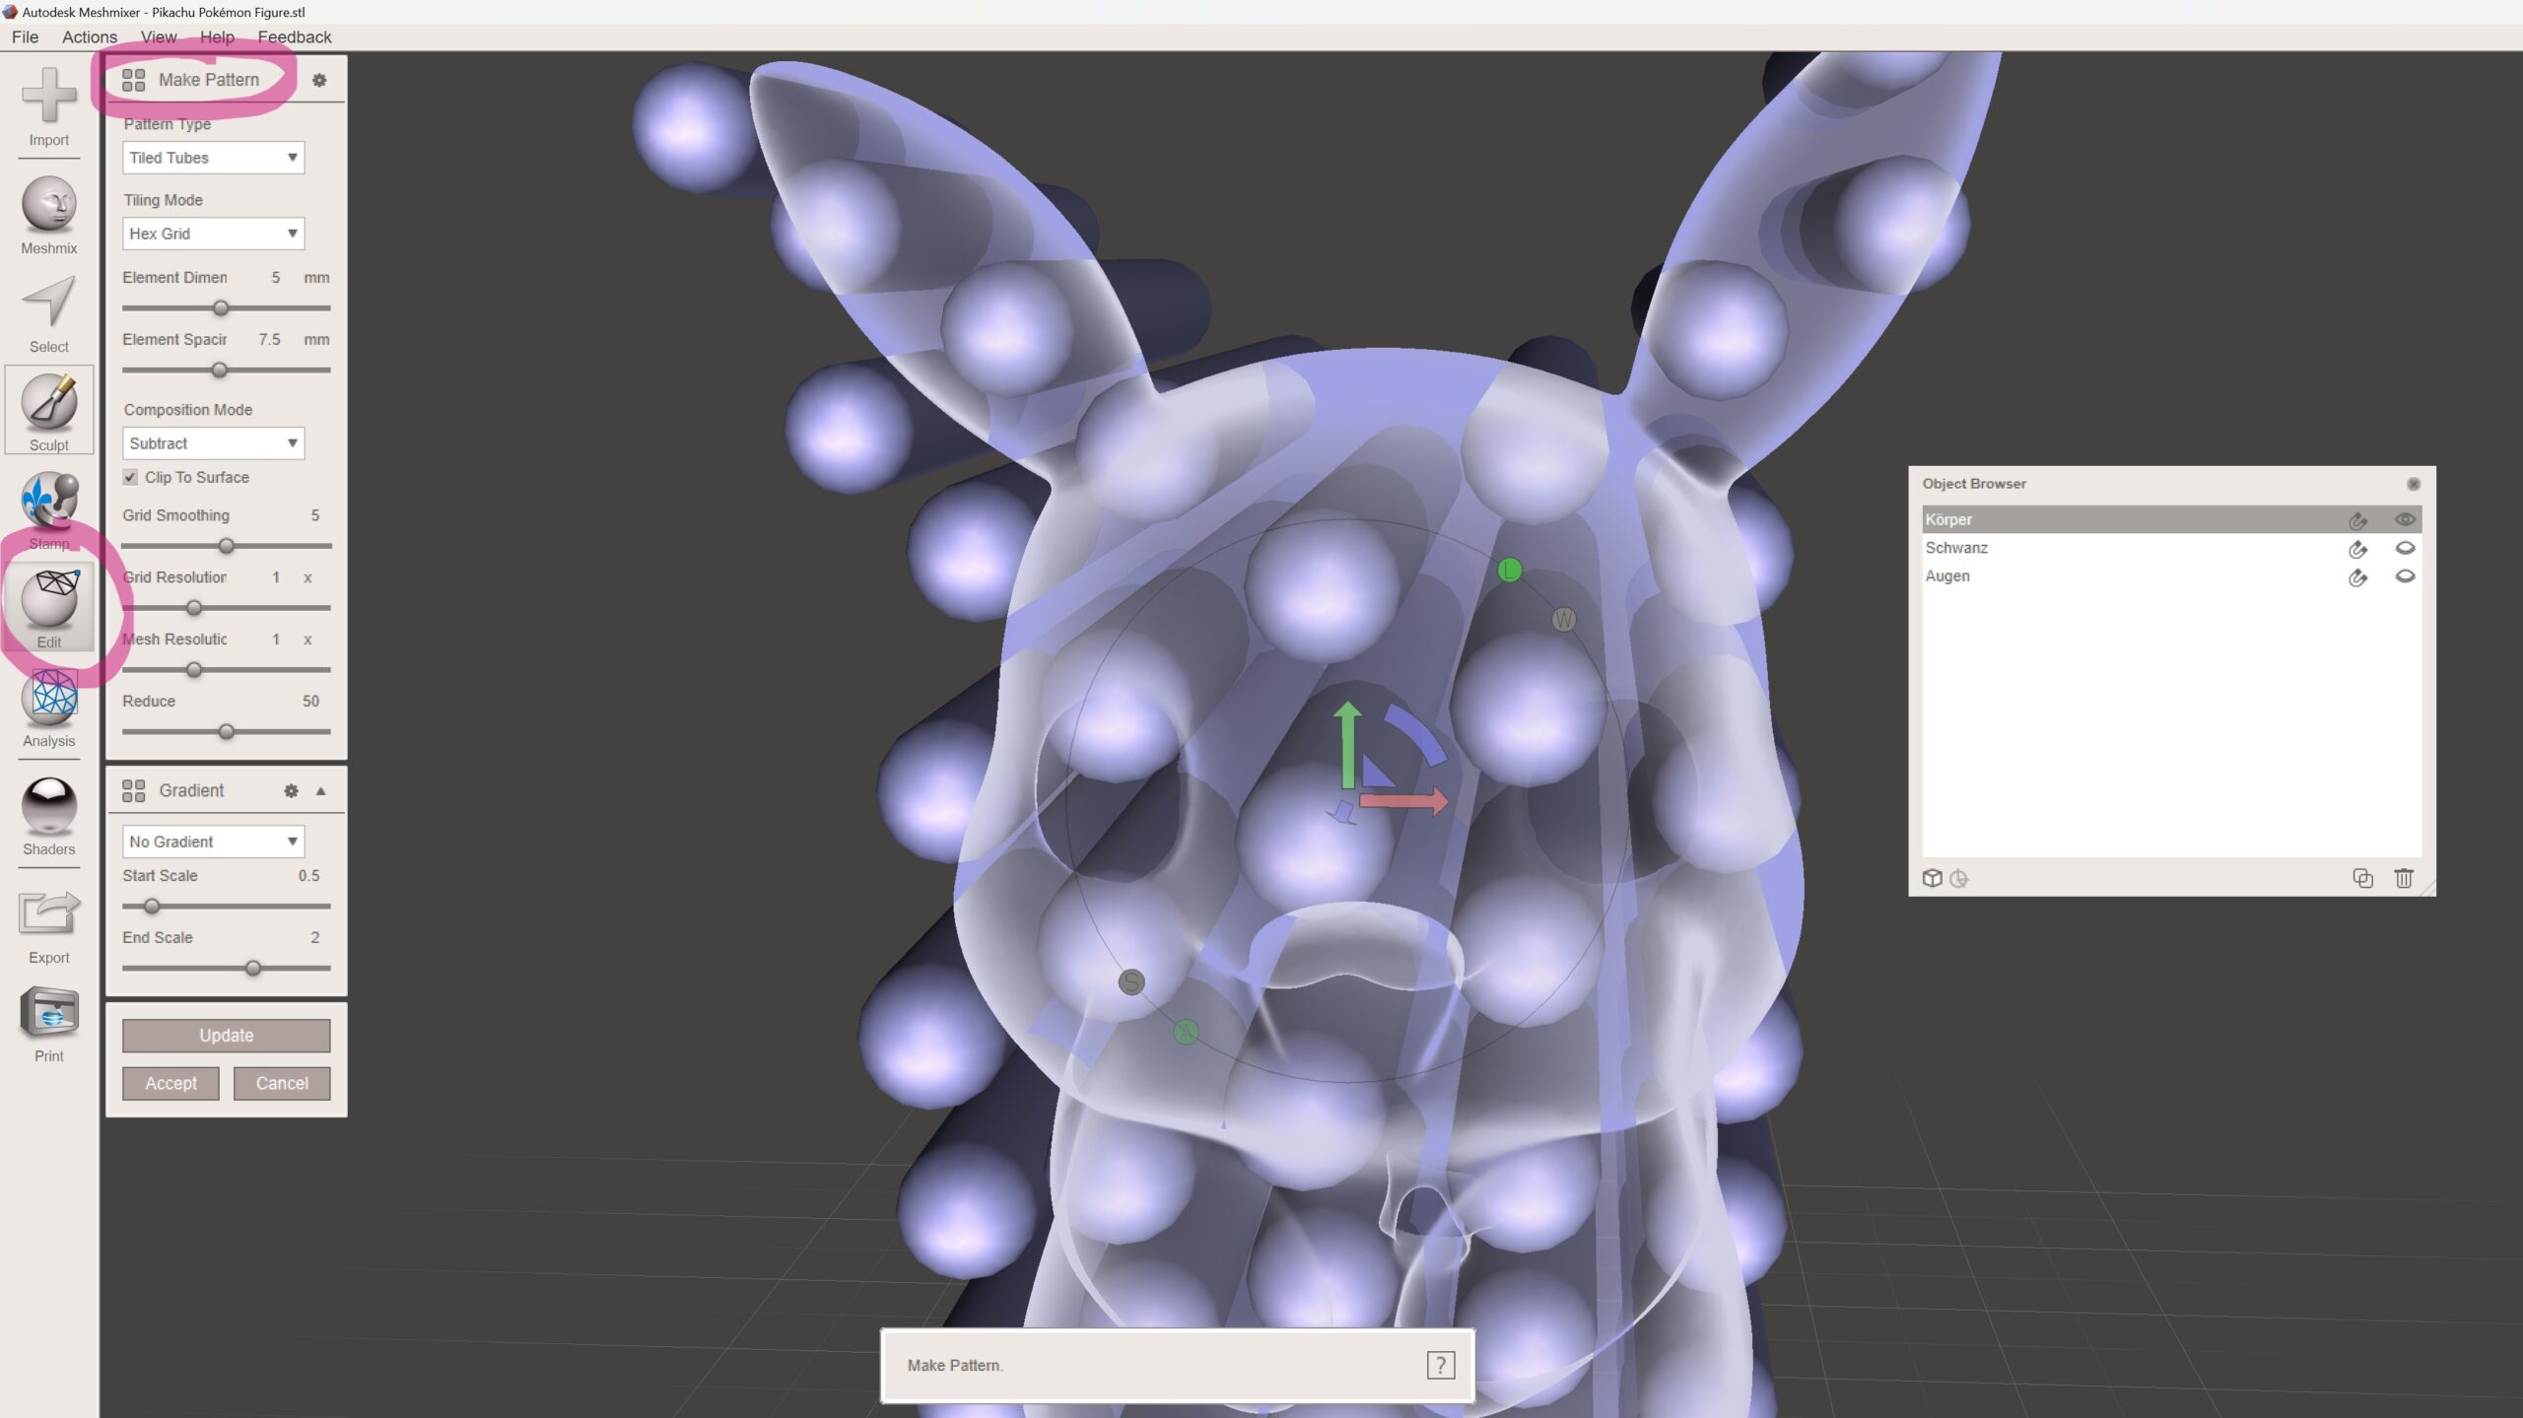This screenshot has width=2523, height=1418.
Task: Click the Update button
Action: 226,1035
